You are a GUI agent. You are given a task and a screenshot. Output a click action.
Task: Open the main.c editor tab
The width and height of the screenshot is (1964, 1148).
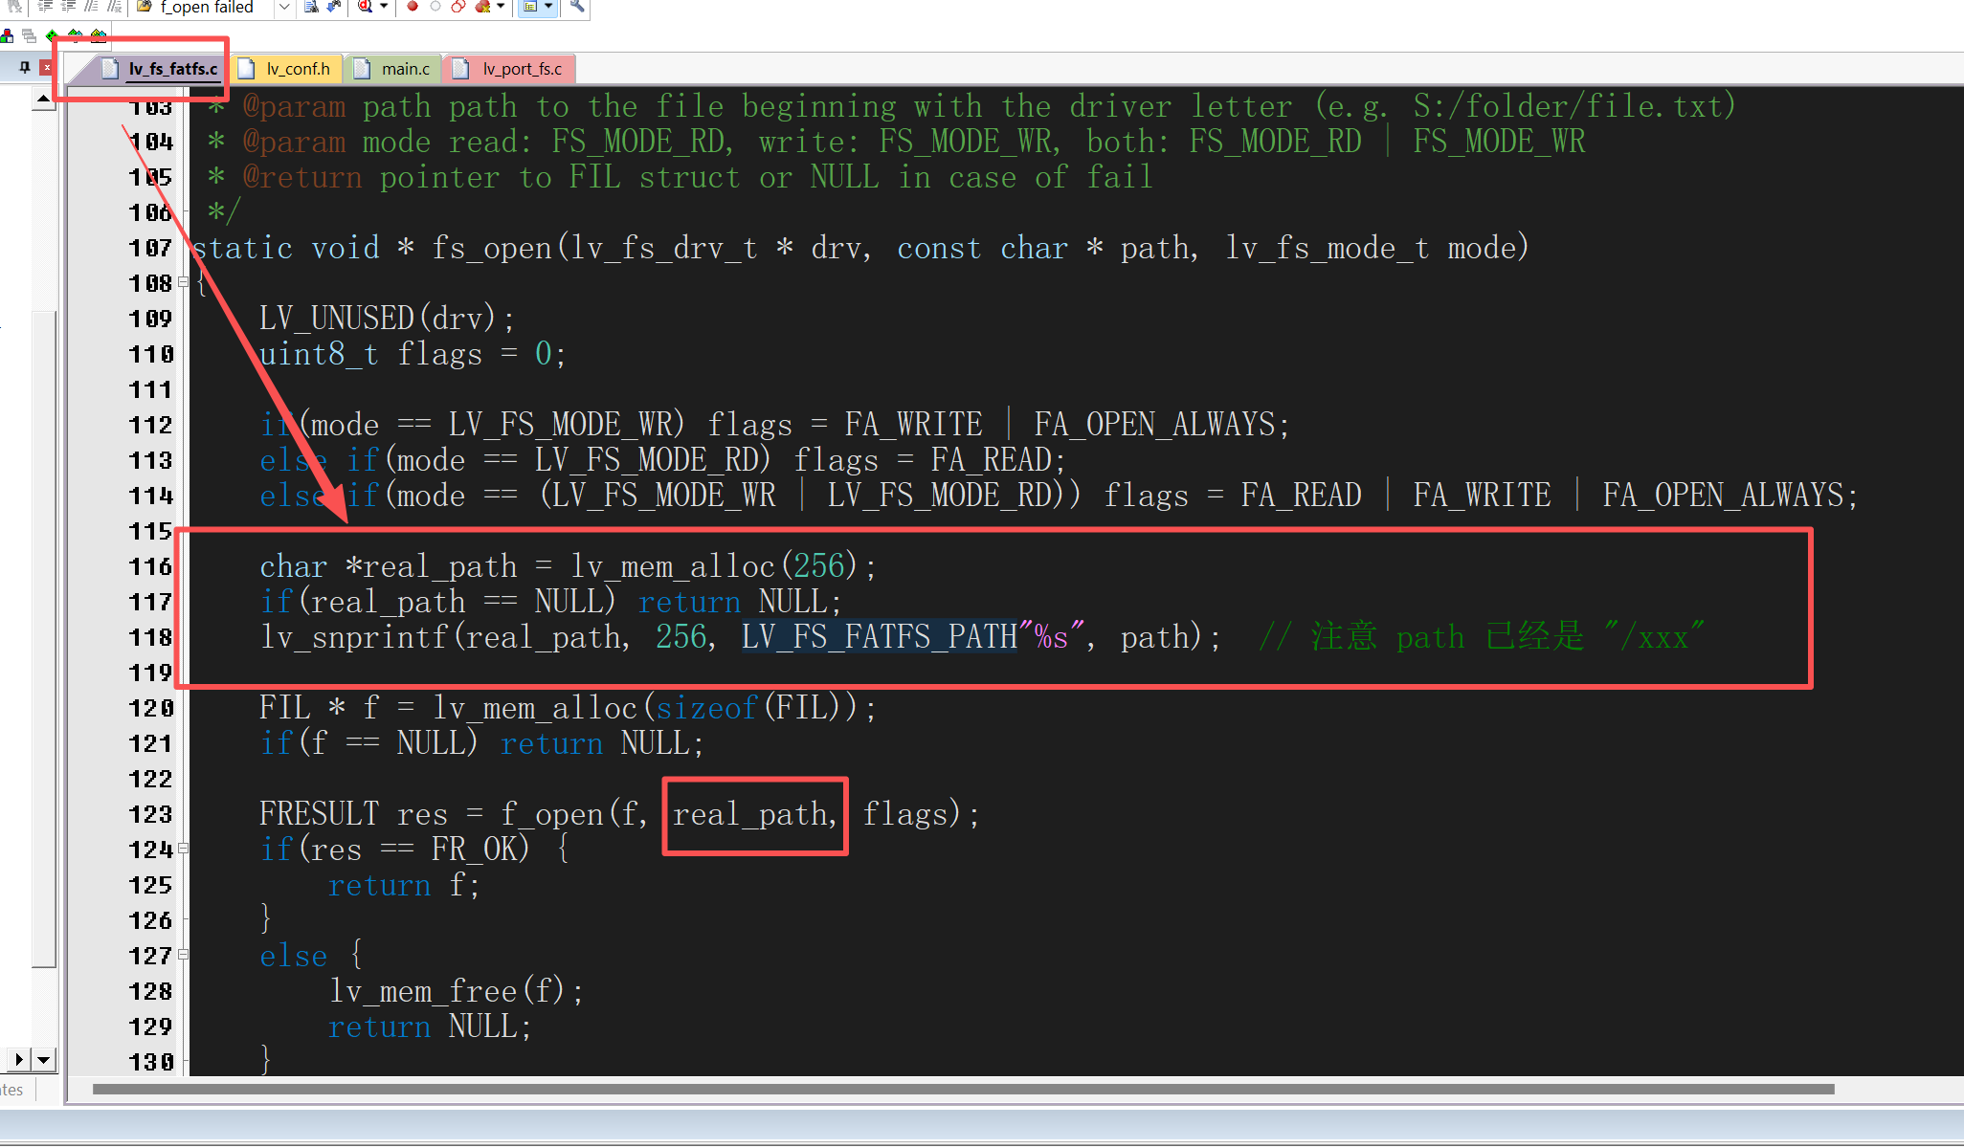(405, 69)
